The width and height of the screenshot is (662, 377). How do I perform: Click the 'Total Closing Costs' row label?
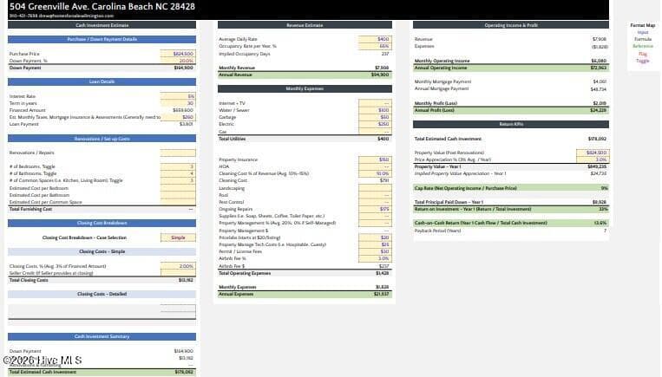click(x=29, y=280)
